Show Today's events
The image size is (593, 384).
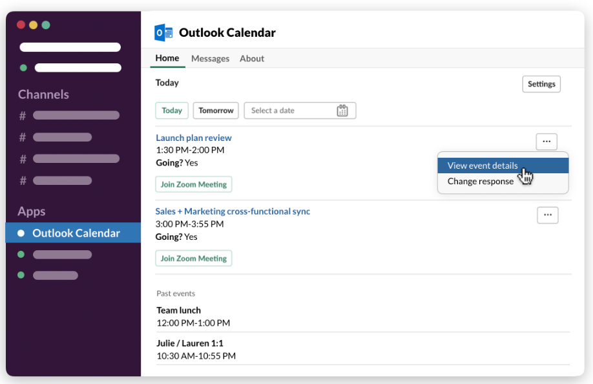coord(172,111)
